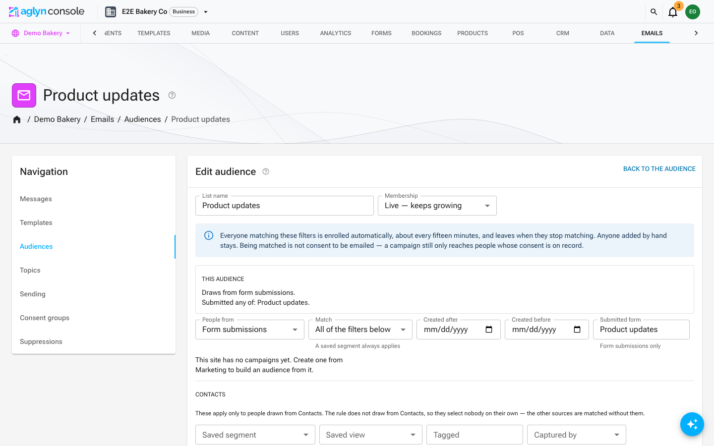Click the Business plan badge
This screenshot has height=446, width=714.
point(184,12)
